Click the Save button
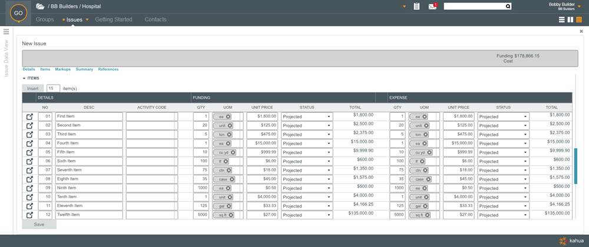This screenshot has width=589, height=247. (x=39, y=225)
